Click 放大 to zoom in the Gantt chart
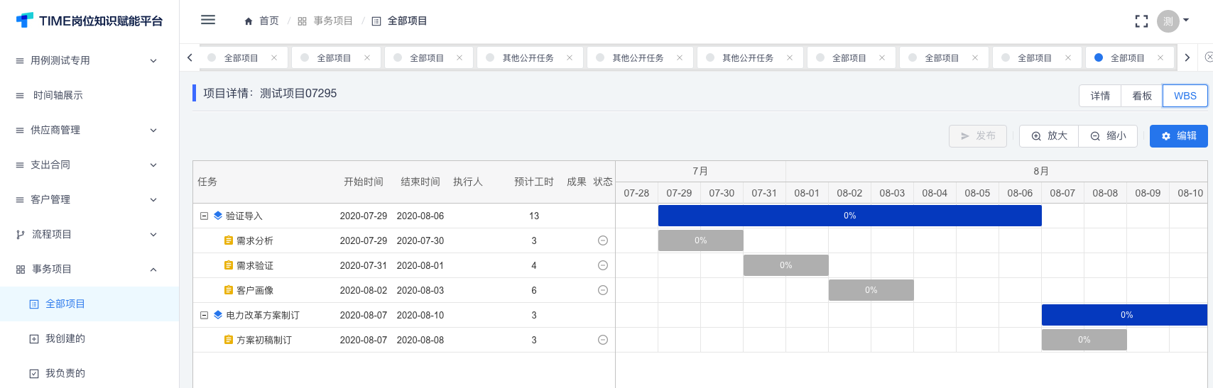1213x388 pixels. pyautogui.click(x=1049, y=135)
